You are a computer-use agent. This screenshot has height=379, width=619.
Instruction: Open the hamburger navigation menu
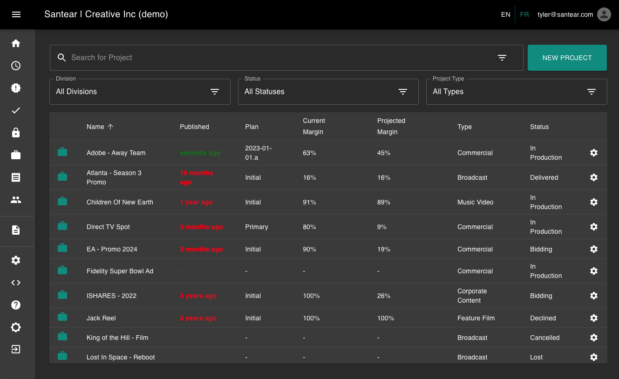coord(16,14)
